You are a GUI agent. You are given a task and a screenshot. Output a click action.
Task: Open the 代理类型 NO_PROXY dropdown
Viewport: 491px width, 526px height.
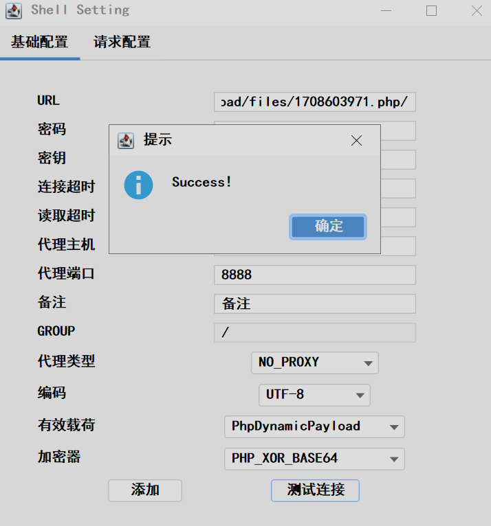315,363
